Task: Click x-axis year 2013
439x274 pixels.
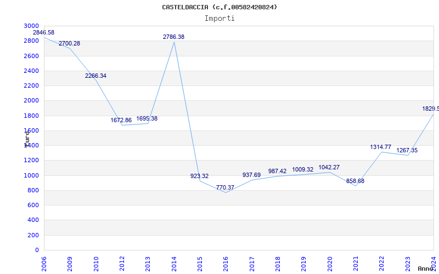Action: (x=148, y=264)
